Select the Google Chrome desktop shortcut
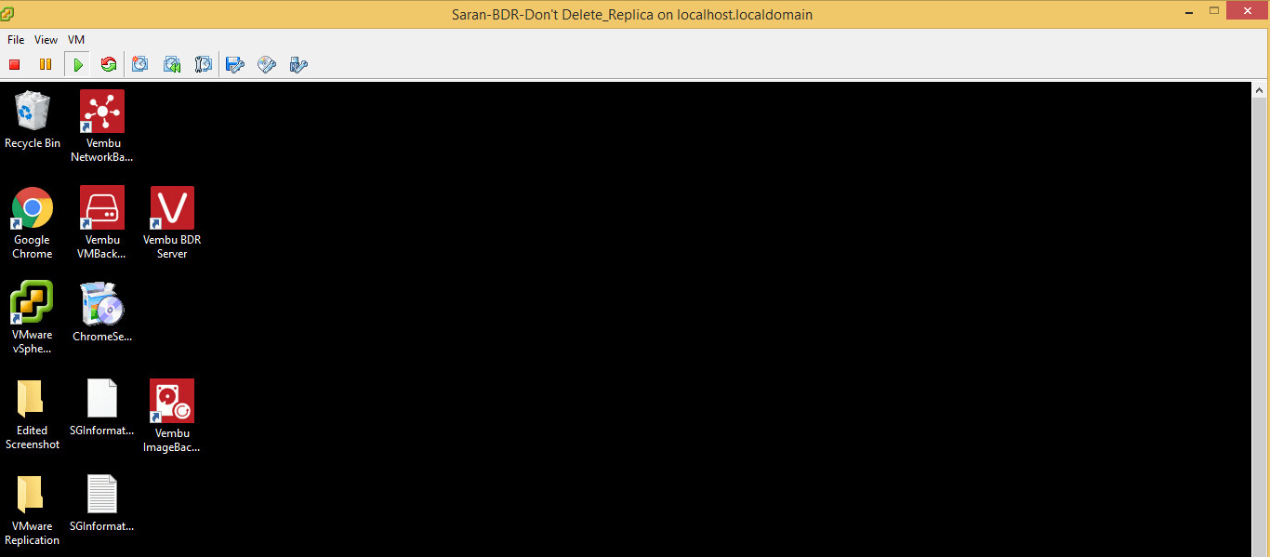 [33, 223]
